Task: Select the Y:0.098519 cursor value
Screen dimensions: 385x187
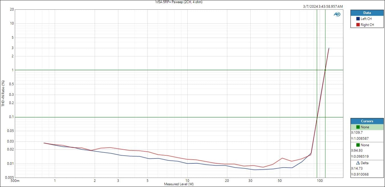Action: [x=360, y=156]
